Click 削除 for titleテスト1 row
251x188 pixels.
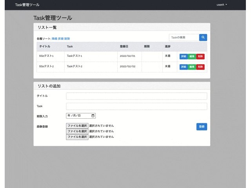pos(200,56)
